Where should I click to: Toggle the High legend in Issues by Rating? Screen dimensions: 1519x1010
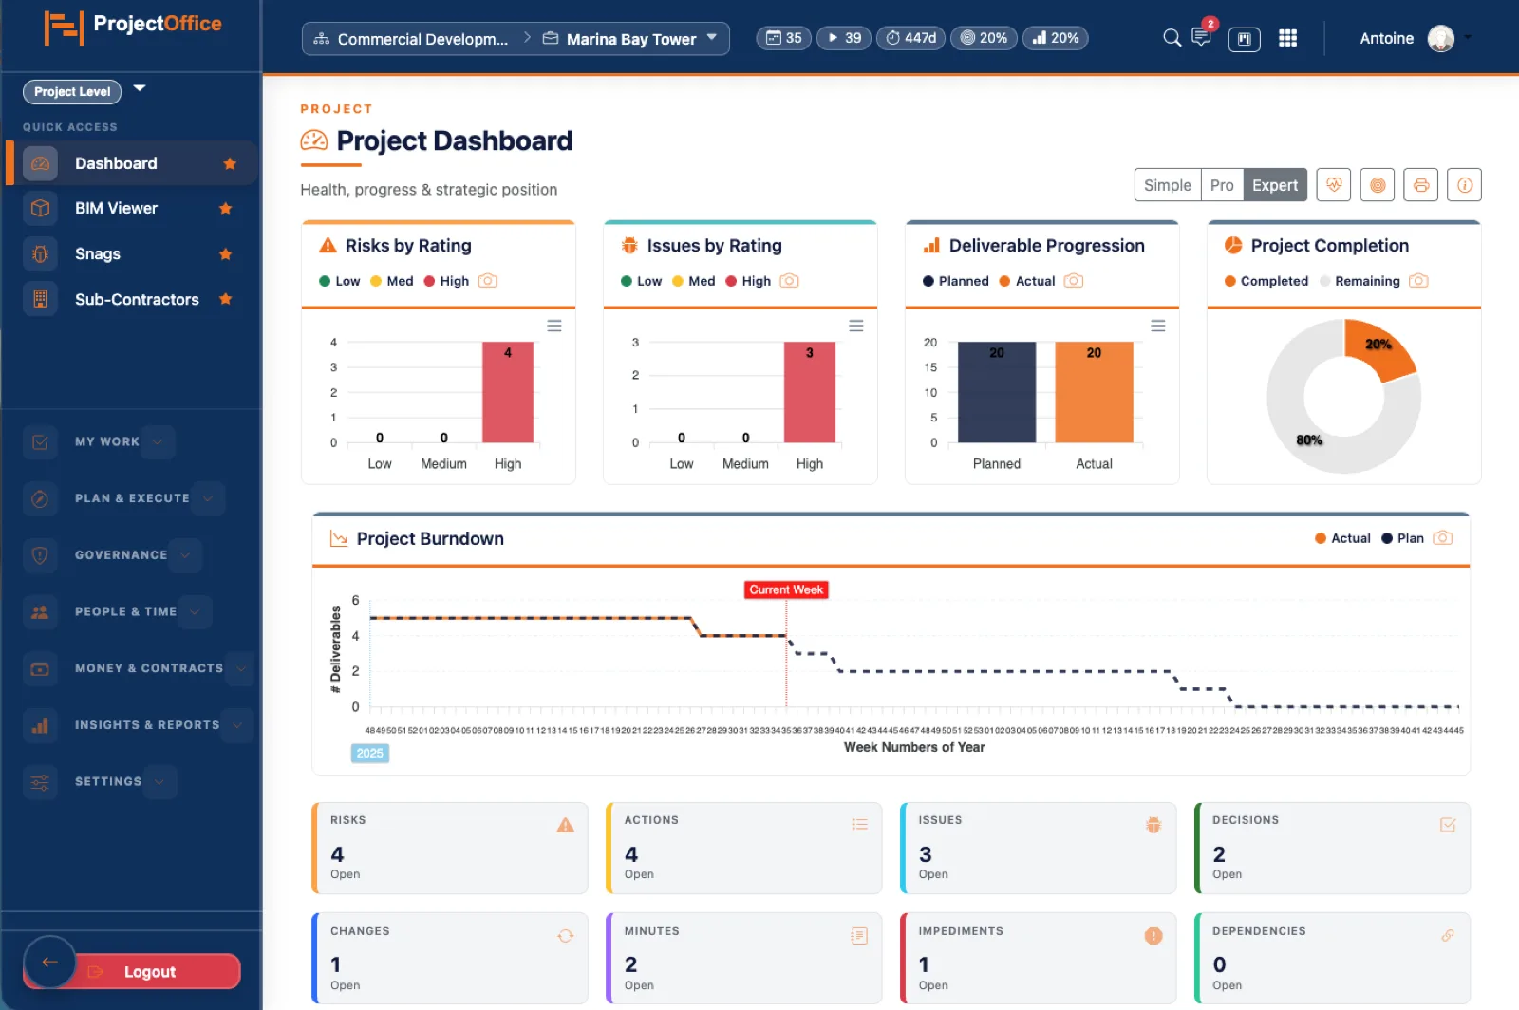point(748,281)
